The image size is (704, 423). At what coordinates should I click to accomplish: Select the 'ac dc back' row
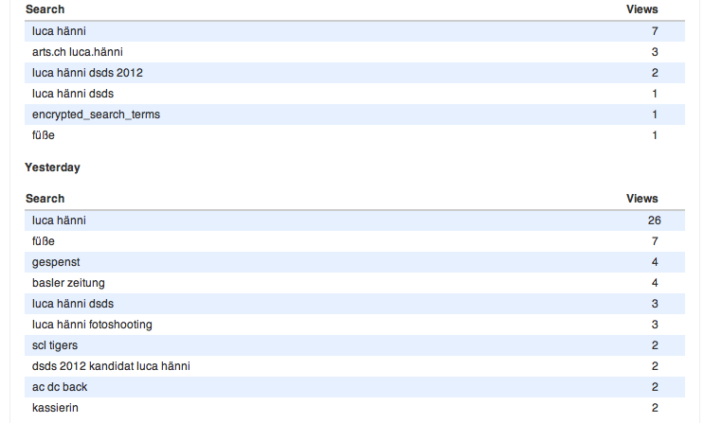[354, 387]
